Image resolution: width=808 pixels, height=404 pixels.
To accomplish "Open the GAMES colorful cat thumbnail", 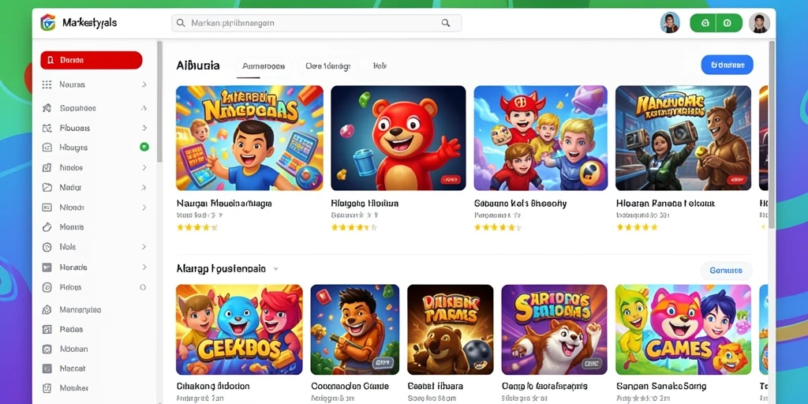I will tap(683, 330).
